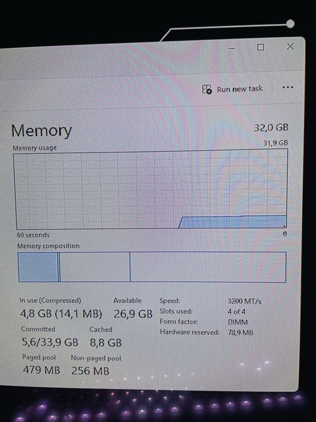Click the blue filled area of the usage graph
The width and height of the screenshot is (316, 422).
click(234, 222)
